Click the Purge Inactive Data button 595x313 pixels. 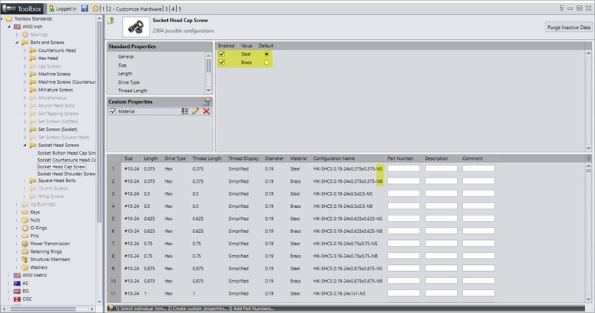(x=568, y=27)
